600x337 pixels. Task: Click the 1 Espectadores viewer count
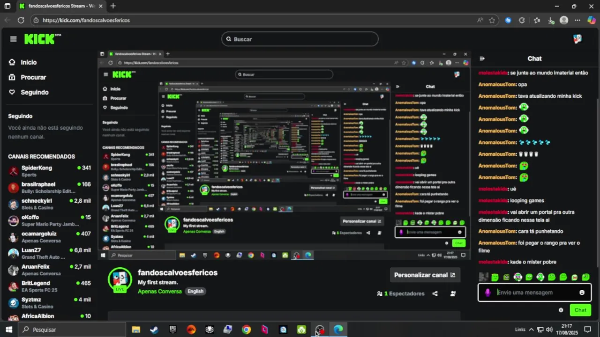(x=401, y=293)
